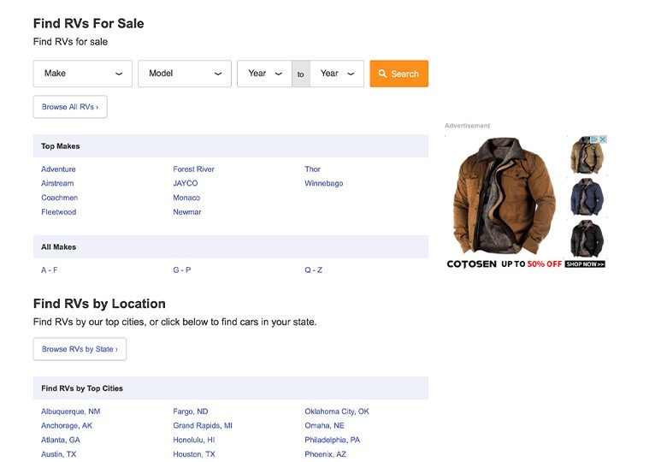Screen dimensions: 667x462
Task: View RVs in Albuquerque, NM
Action: click(70, 412)
